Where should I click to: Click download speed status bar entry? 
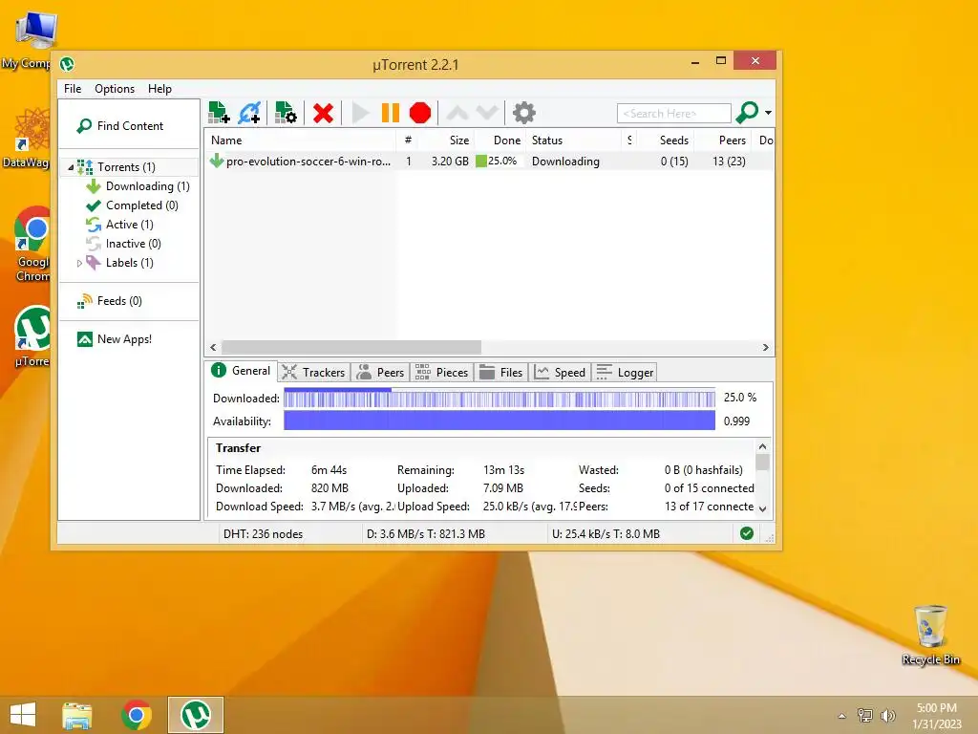(426, 534)
